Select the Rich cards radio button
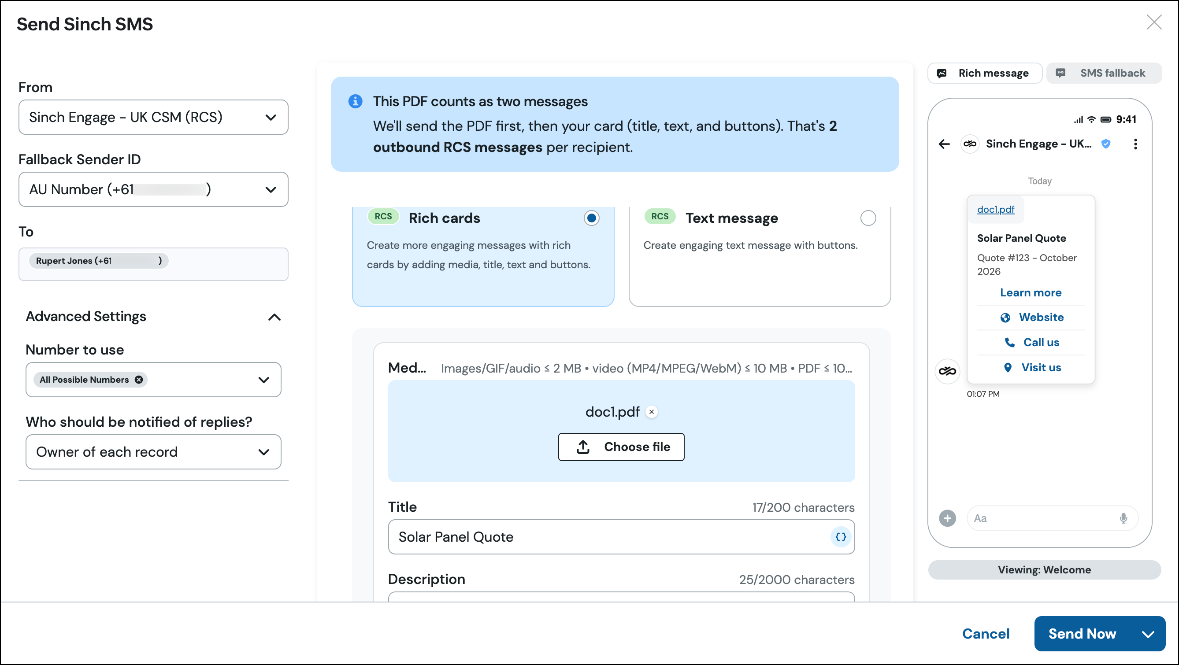The width and height of the screenshot is (1179, 665). 591,218
